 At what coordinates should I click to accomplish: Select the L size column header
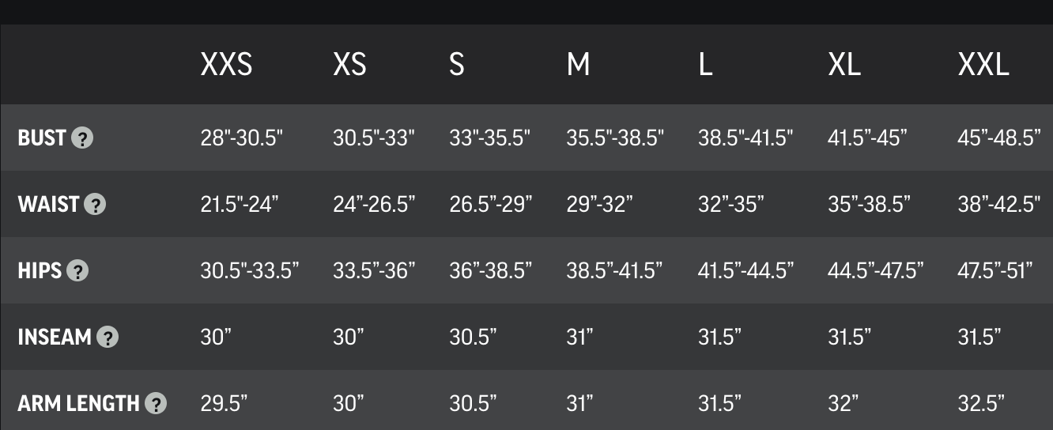coord(705,65)
